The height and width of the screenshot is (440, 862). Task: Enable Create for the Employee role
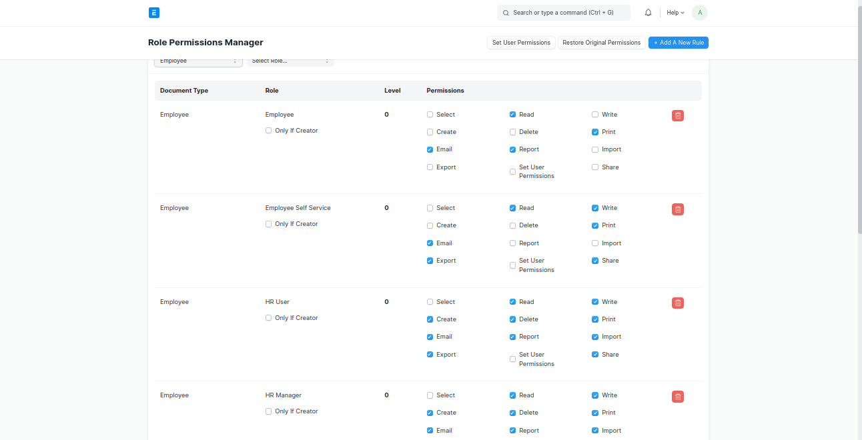430,132
